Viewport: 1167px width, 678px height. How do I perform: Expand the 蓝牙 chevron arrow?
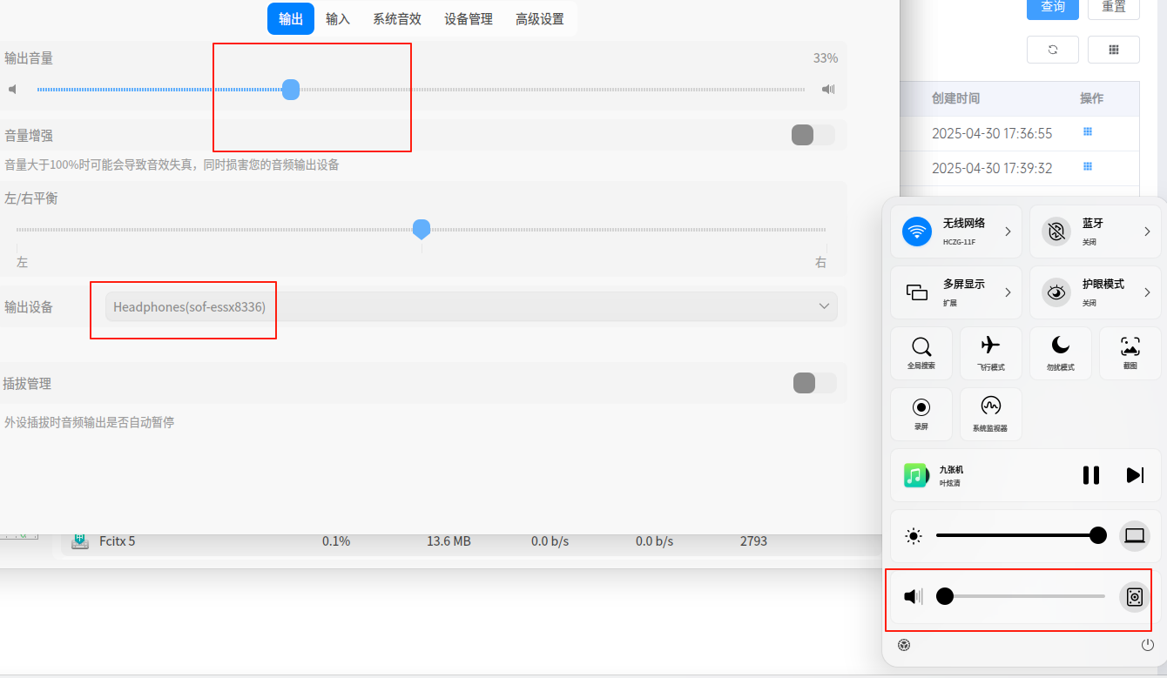click(1147, 232)
